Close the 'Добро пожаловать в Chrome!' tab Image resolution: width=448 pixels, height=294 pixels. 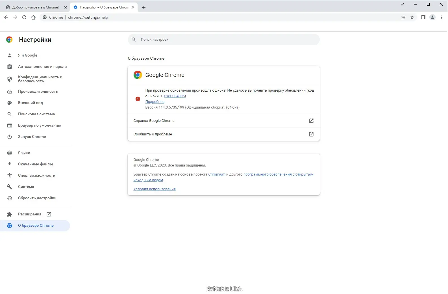coord(66,7)
